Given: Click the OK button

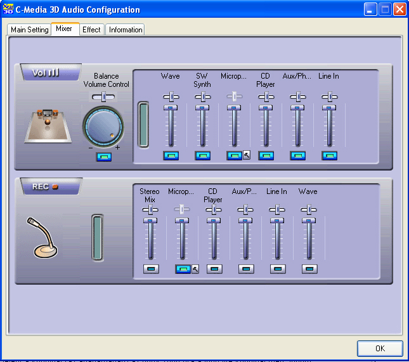Looking at the screenshot, I should (x=380, y=349).
